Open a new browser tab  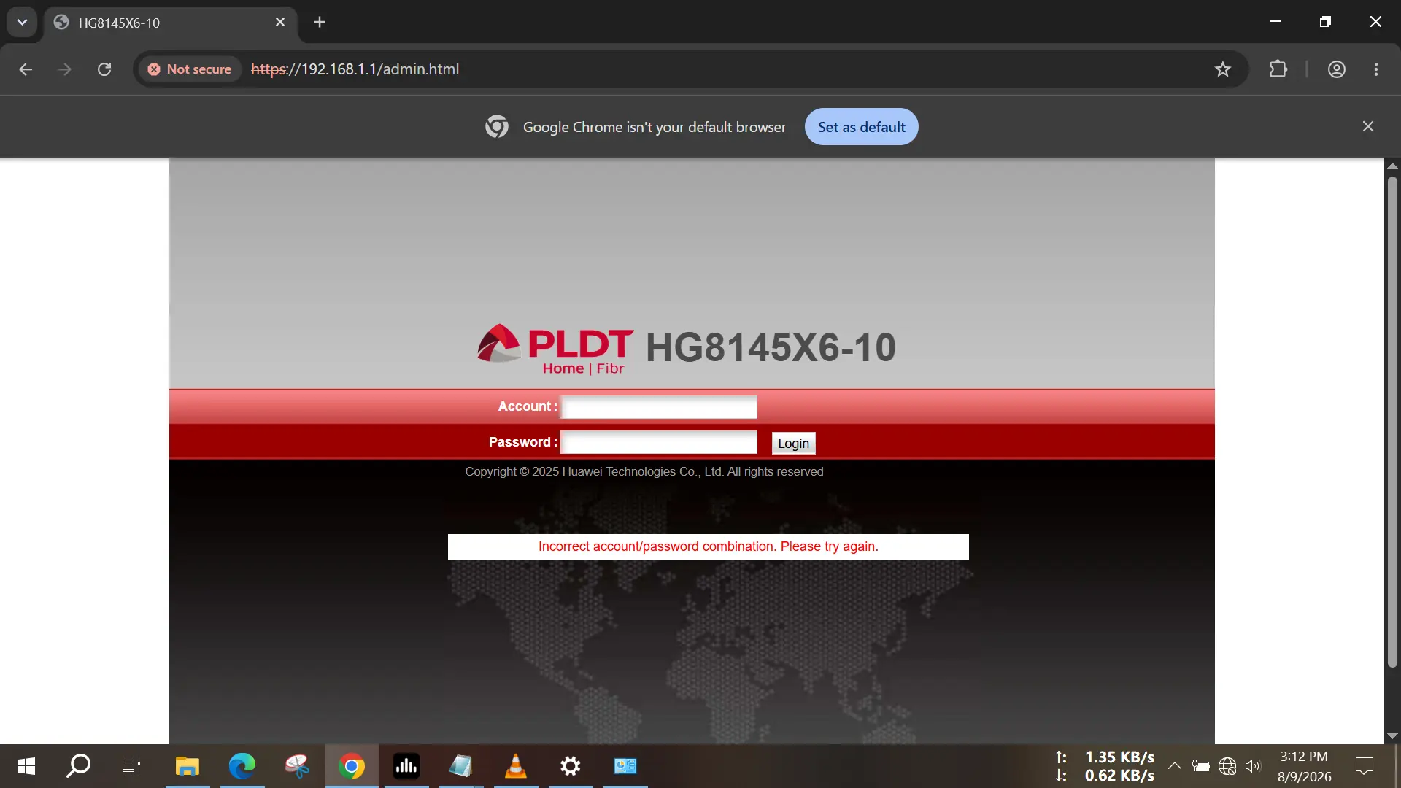pyautogui.click(x=320, y=23)
